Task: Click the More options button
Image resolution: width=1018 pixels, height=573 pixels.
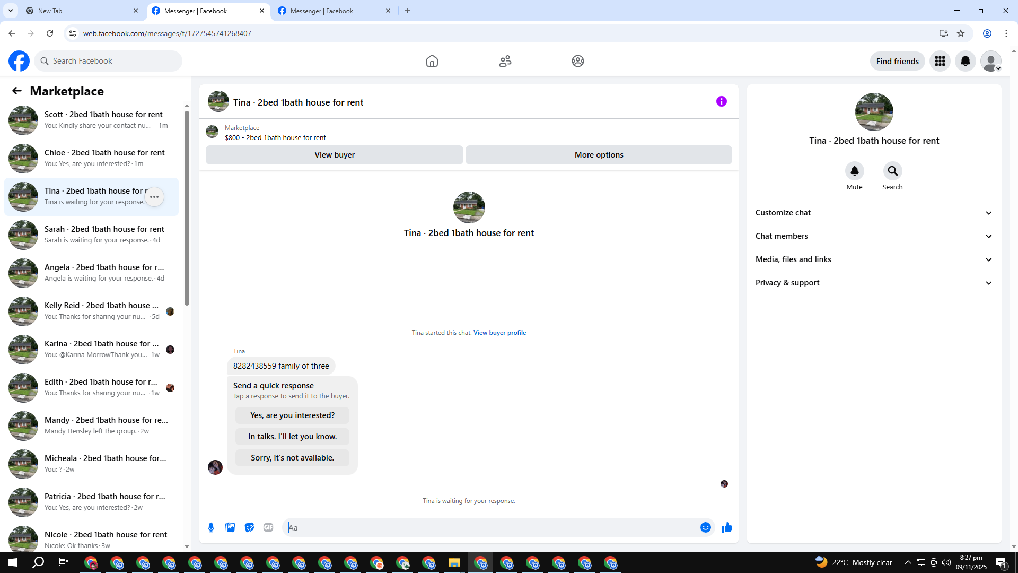Action: [599, 155]
